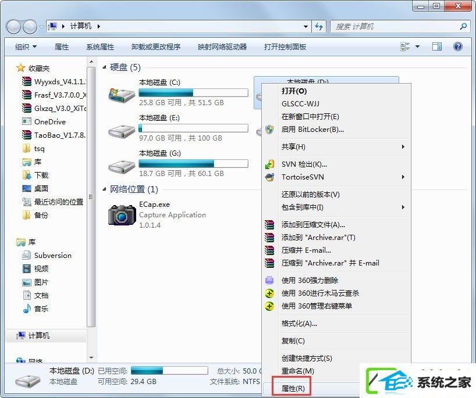Toggle the preview pane icon
The width and height of the screenshot is (476, 398).
(x=437, y=46)
